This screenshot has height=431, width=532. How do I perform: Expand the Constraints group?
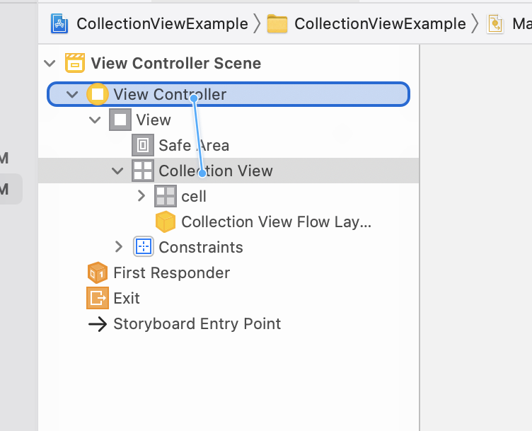118,247
